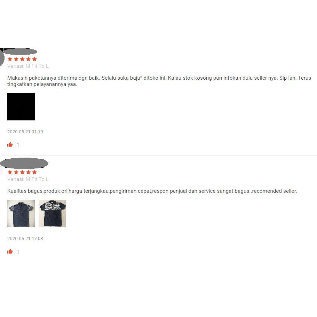Viewport: 317px width, 317px height.
Task: Open the first reviewer's avatar picture
Action: point(2,58)
